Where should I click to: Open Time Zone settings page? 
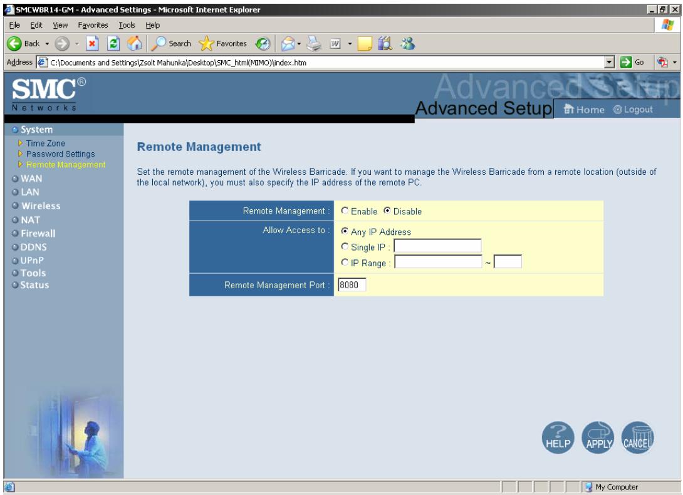(x=45, y=143)
